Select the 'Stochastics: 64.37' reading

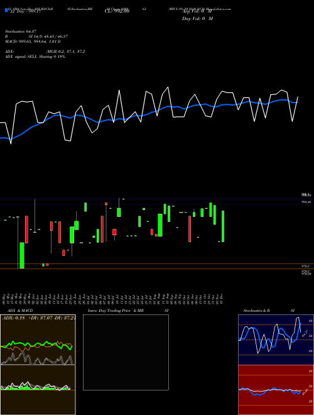[21, 31]
